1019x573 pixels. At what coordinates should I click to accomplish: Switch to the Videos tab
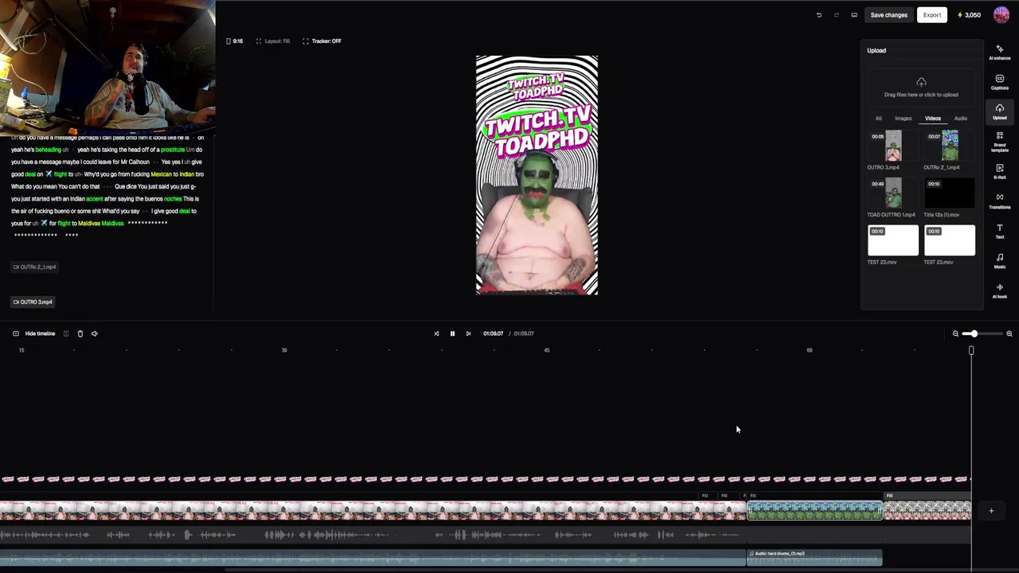[932, 119]
